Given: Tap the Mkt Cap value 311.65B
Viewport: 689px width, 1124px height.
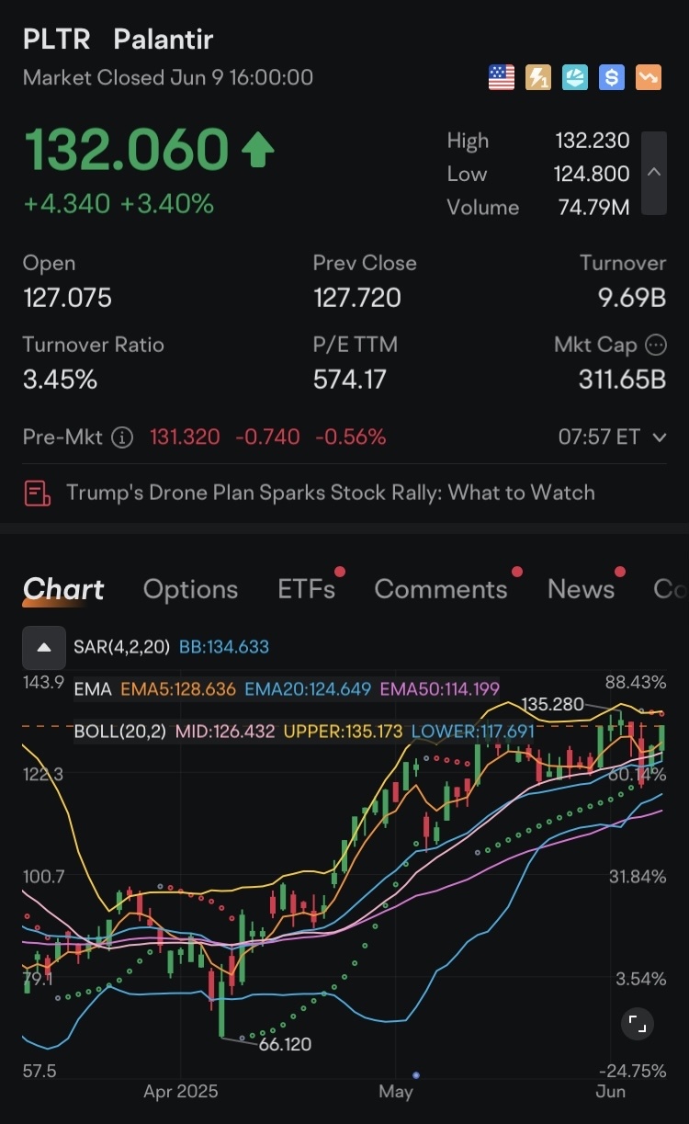Looking at the screenshot, I should point(622,380).
